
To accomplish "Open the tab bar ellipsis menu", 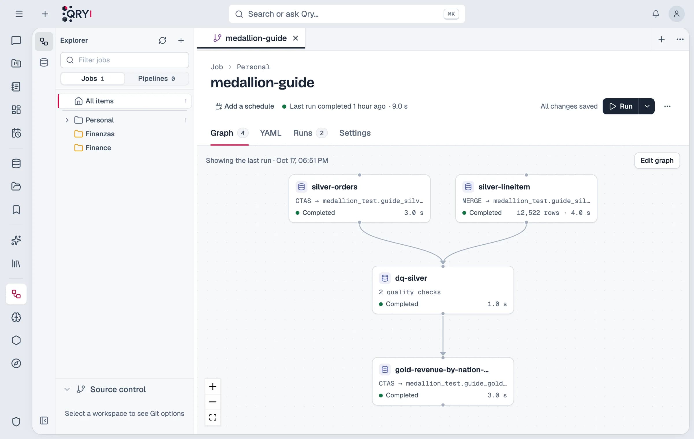I will click(680, 39).
